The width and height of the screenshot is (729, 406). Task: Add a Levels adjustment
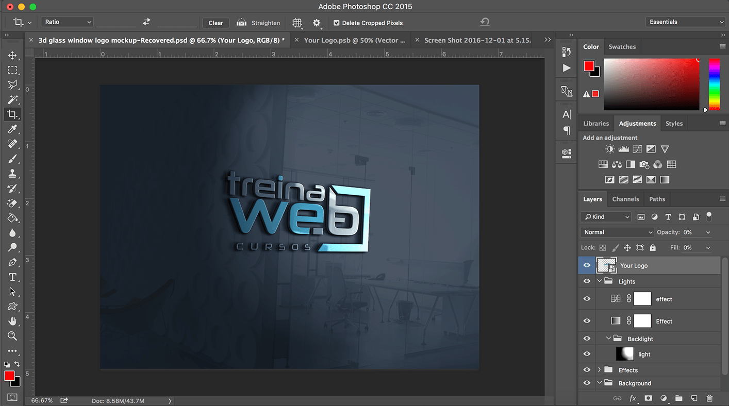[x=624, y=149]
